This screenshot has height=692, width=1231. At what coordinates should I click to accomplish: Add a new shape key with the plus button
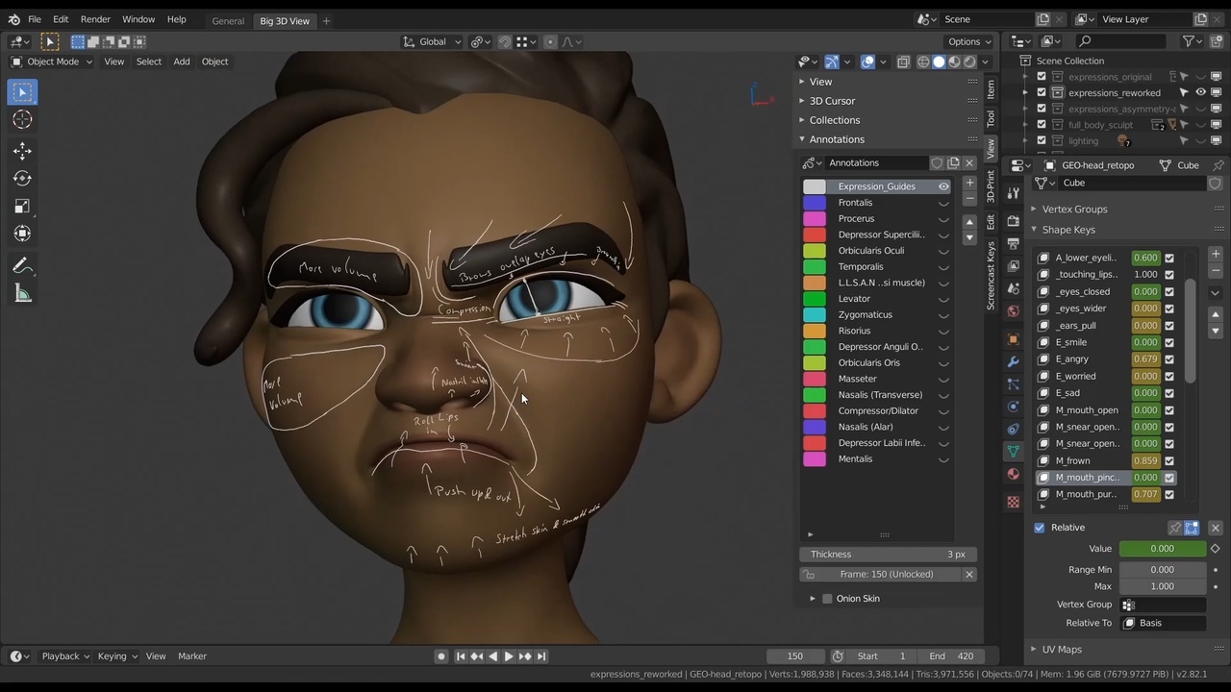click(x=1215, y=254)
